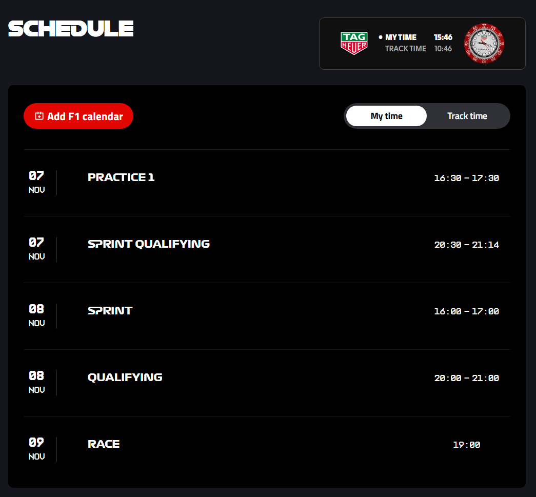This screenshot has width=536, height=497.
Task: Open the Sprint Qualifying session
Action: click(x=149, y=244)
